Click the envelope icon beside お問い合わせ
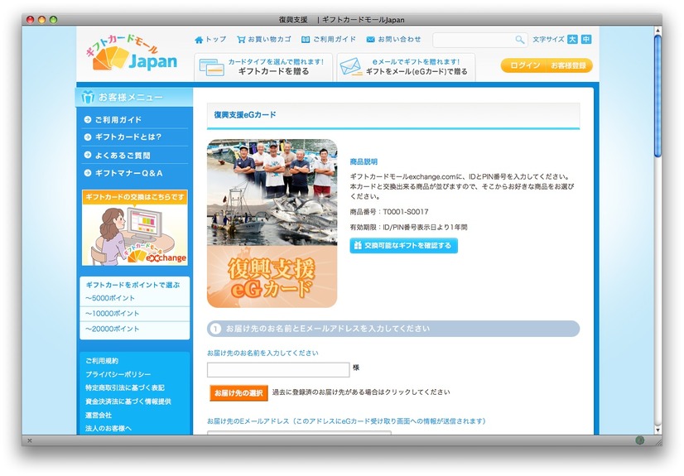This screenshot has width=684, height=476. pos(370,40)
